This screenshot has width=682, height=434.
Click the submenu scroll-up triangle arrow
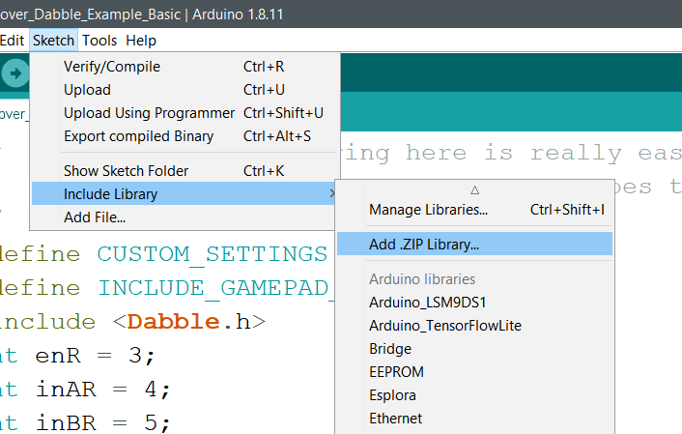tap(475, 190)
